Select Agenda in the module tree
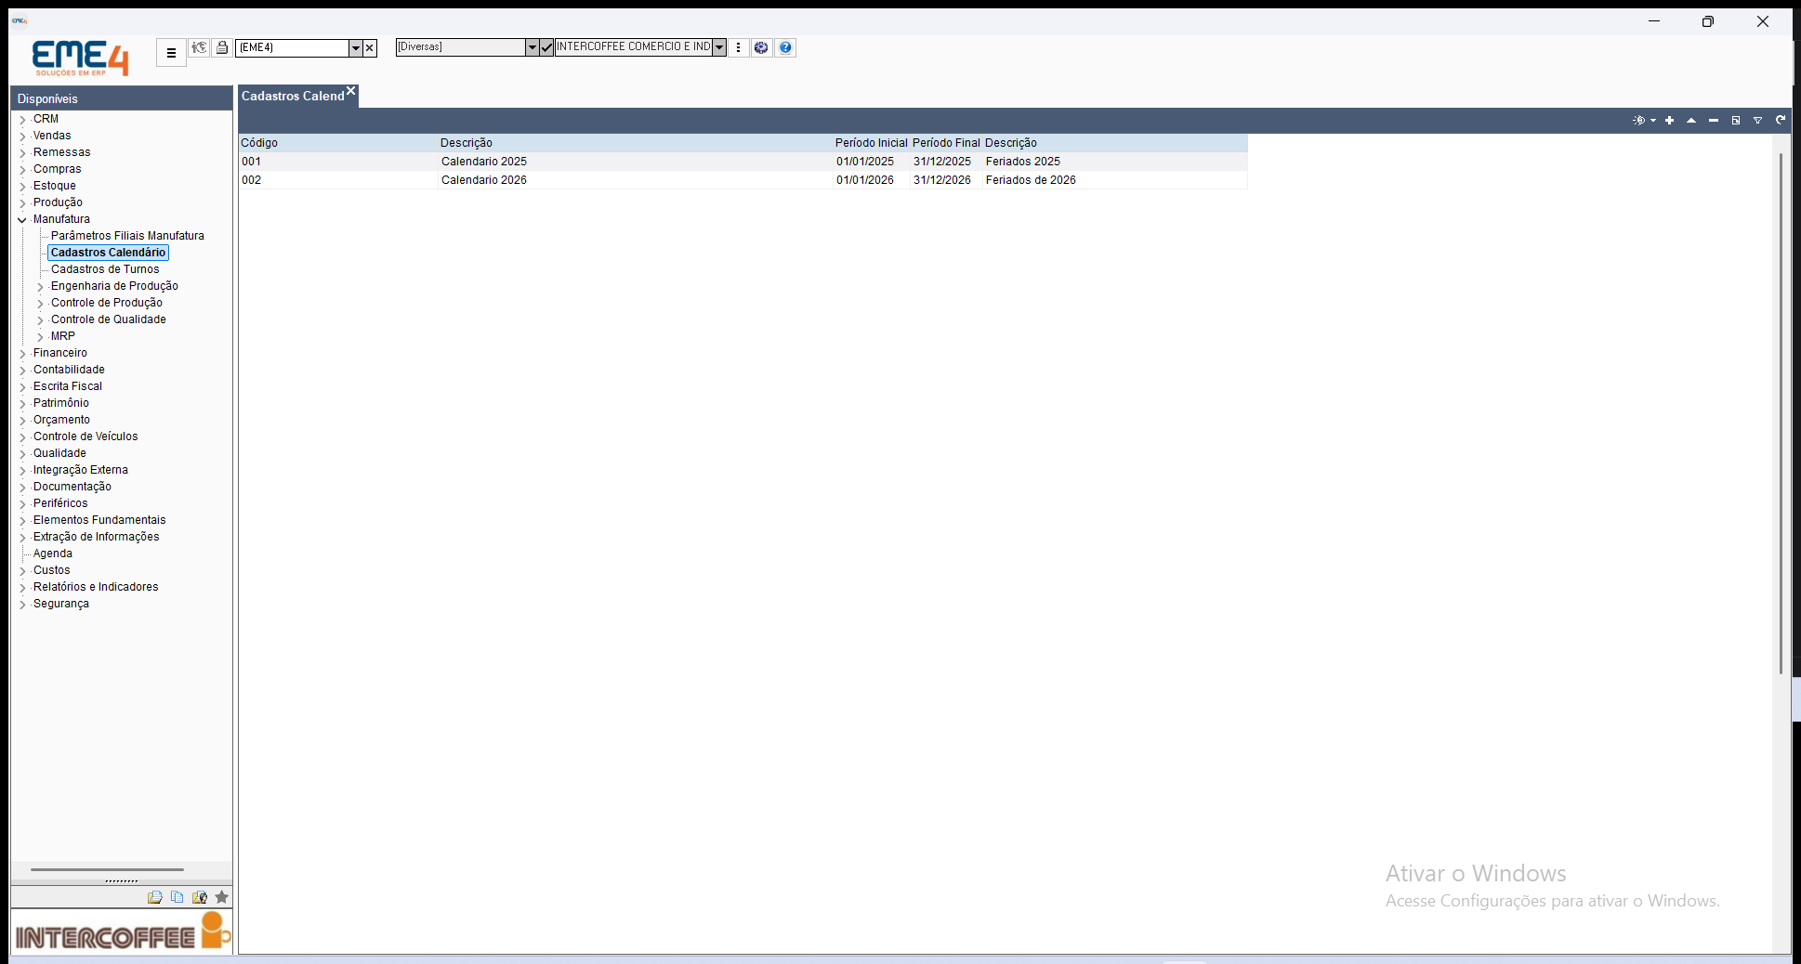The image size is (1801, 964). (53, 554)
